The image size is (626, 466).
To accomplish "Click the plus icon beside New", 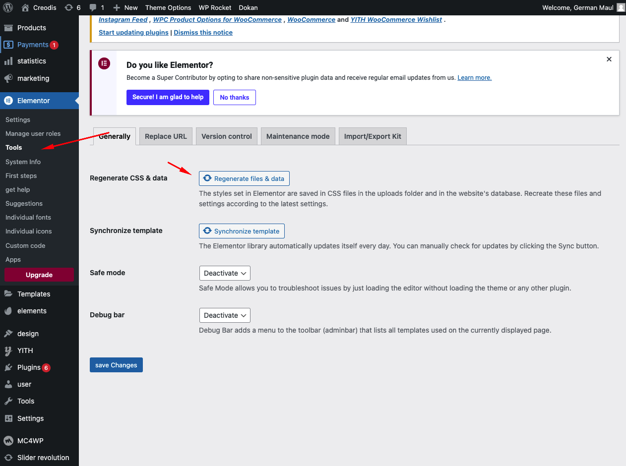I will coord(117,7).
